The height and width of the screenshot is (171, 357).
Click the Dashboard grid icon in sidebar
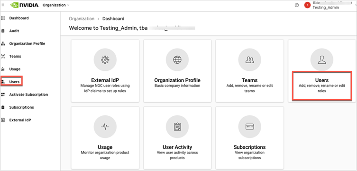(3, 18)
